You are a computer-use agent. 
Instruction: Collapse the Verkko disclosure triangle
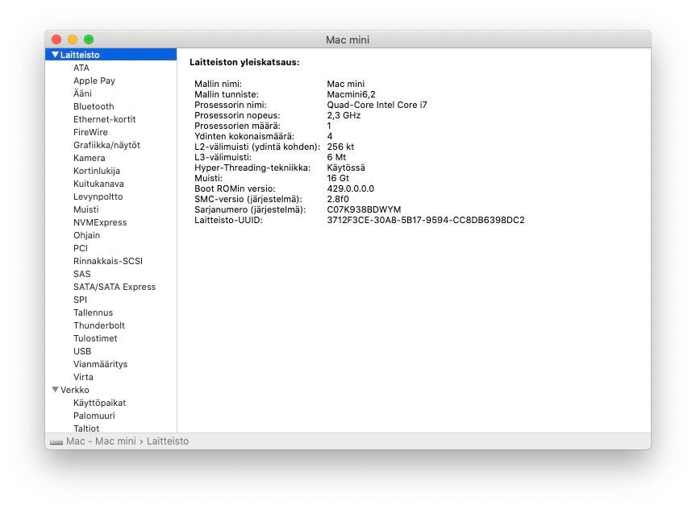tap(55, 390)
